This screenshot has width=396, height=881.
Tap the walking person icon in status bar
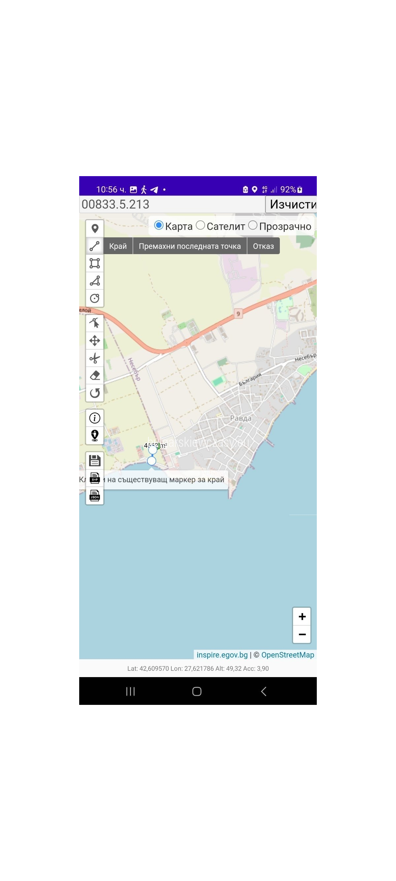click(144, 189)
